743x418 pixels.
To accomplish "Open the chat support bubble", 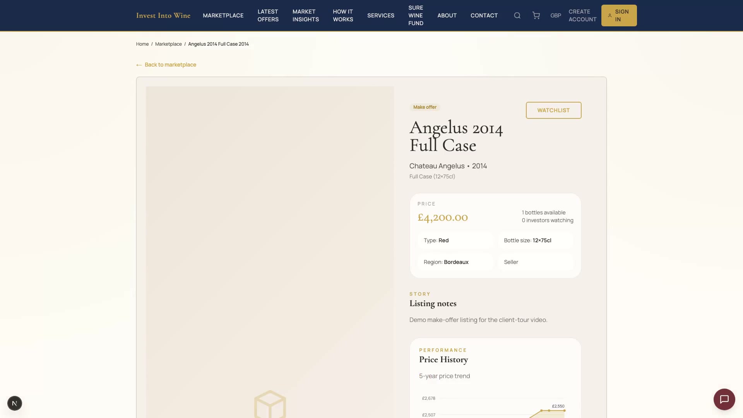I will pos(724,399).
